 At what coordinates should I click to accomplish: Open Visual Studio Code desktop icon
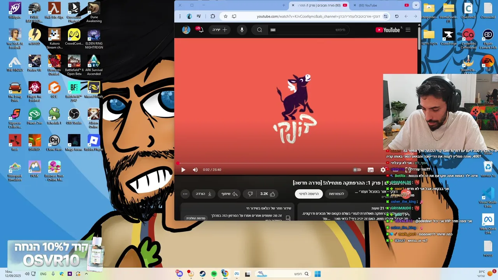coord(487,198)
